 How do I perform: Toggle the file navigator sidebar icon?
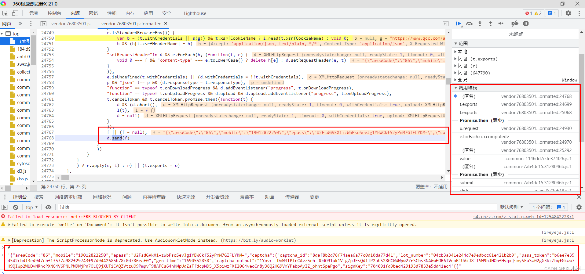tap(43, 24)
